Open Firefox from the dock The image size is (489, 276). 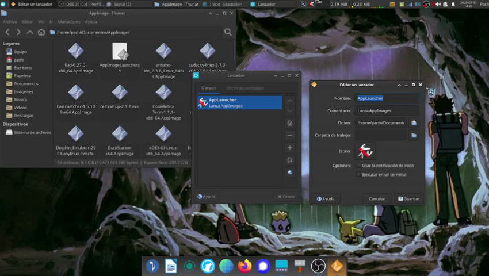[244, 266]
